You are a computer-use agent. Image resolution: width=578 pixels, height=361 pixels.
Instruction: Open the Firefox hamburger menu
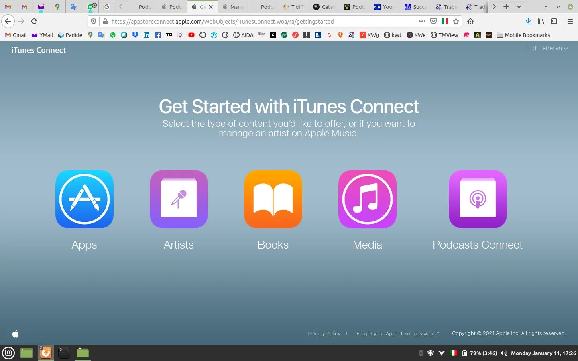point(570,21)
